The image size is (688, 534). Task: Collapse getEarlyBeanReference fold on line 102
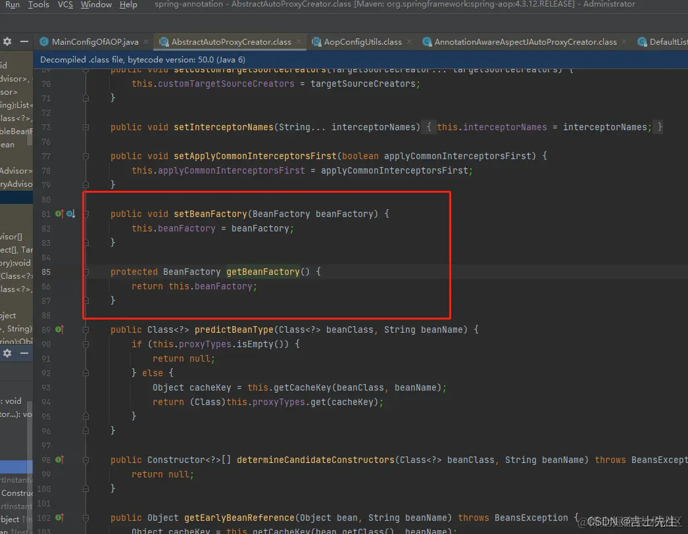click(x=86, y=518)
